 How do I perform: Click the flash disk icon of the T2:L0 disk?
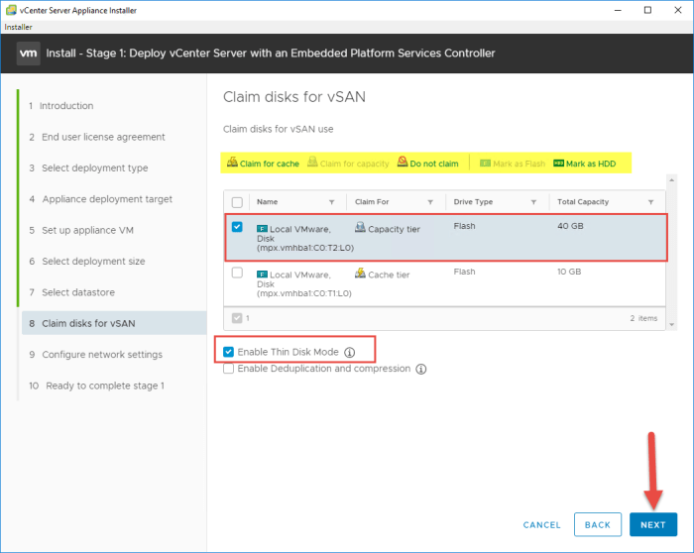point(262,229)
